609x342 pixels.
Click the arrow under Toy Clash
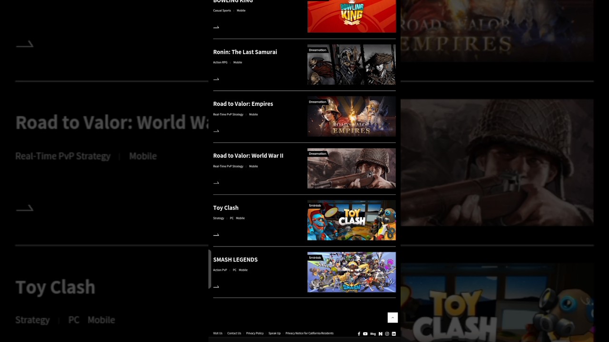(x=216, y=234)
